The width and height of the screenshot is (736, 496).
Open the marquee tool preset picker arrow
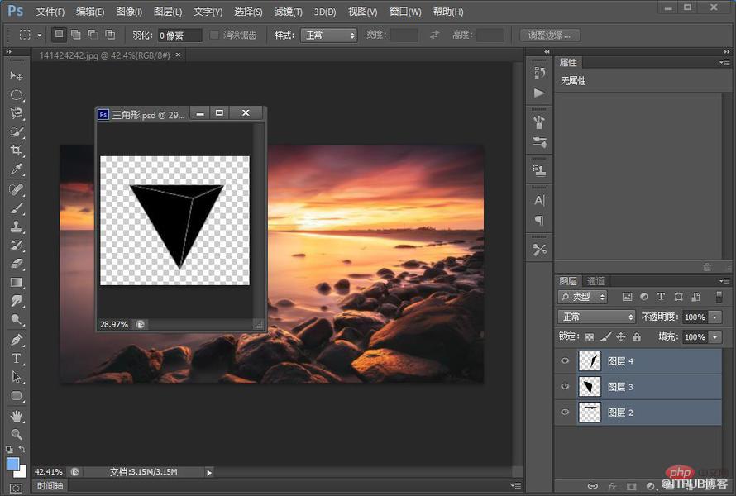pos(40,36)
